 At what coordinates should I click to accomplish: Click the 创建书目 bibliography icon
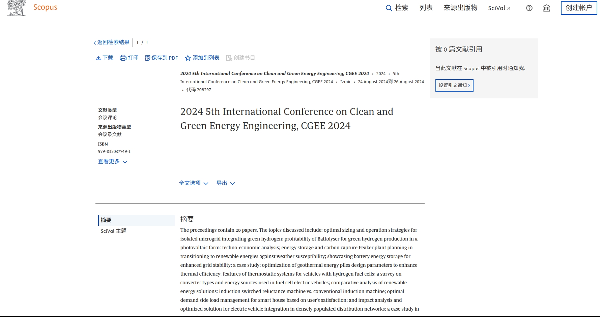pos(229,58)
